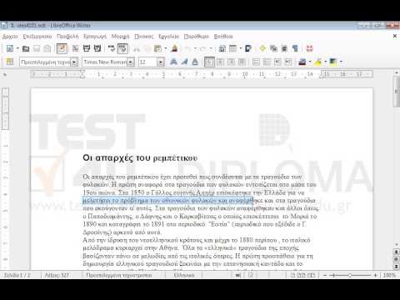Expand the Background Color dropdown arrow
Viewport: 400px width, 300px height.
coord(341,62)
